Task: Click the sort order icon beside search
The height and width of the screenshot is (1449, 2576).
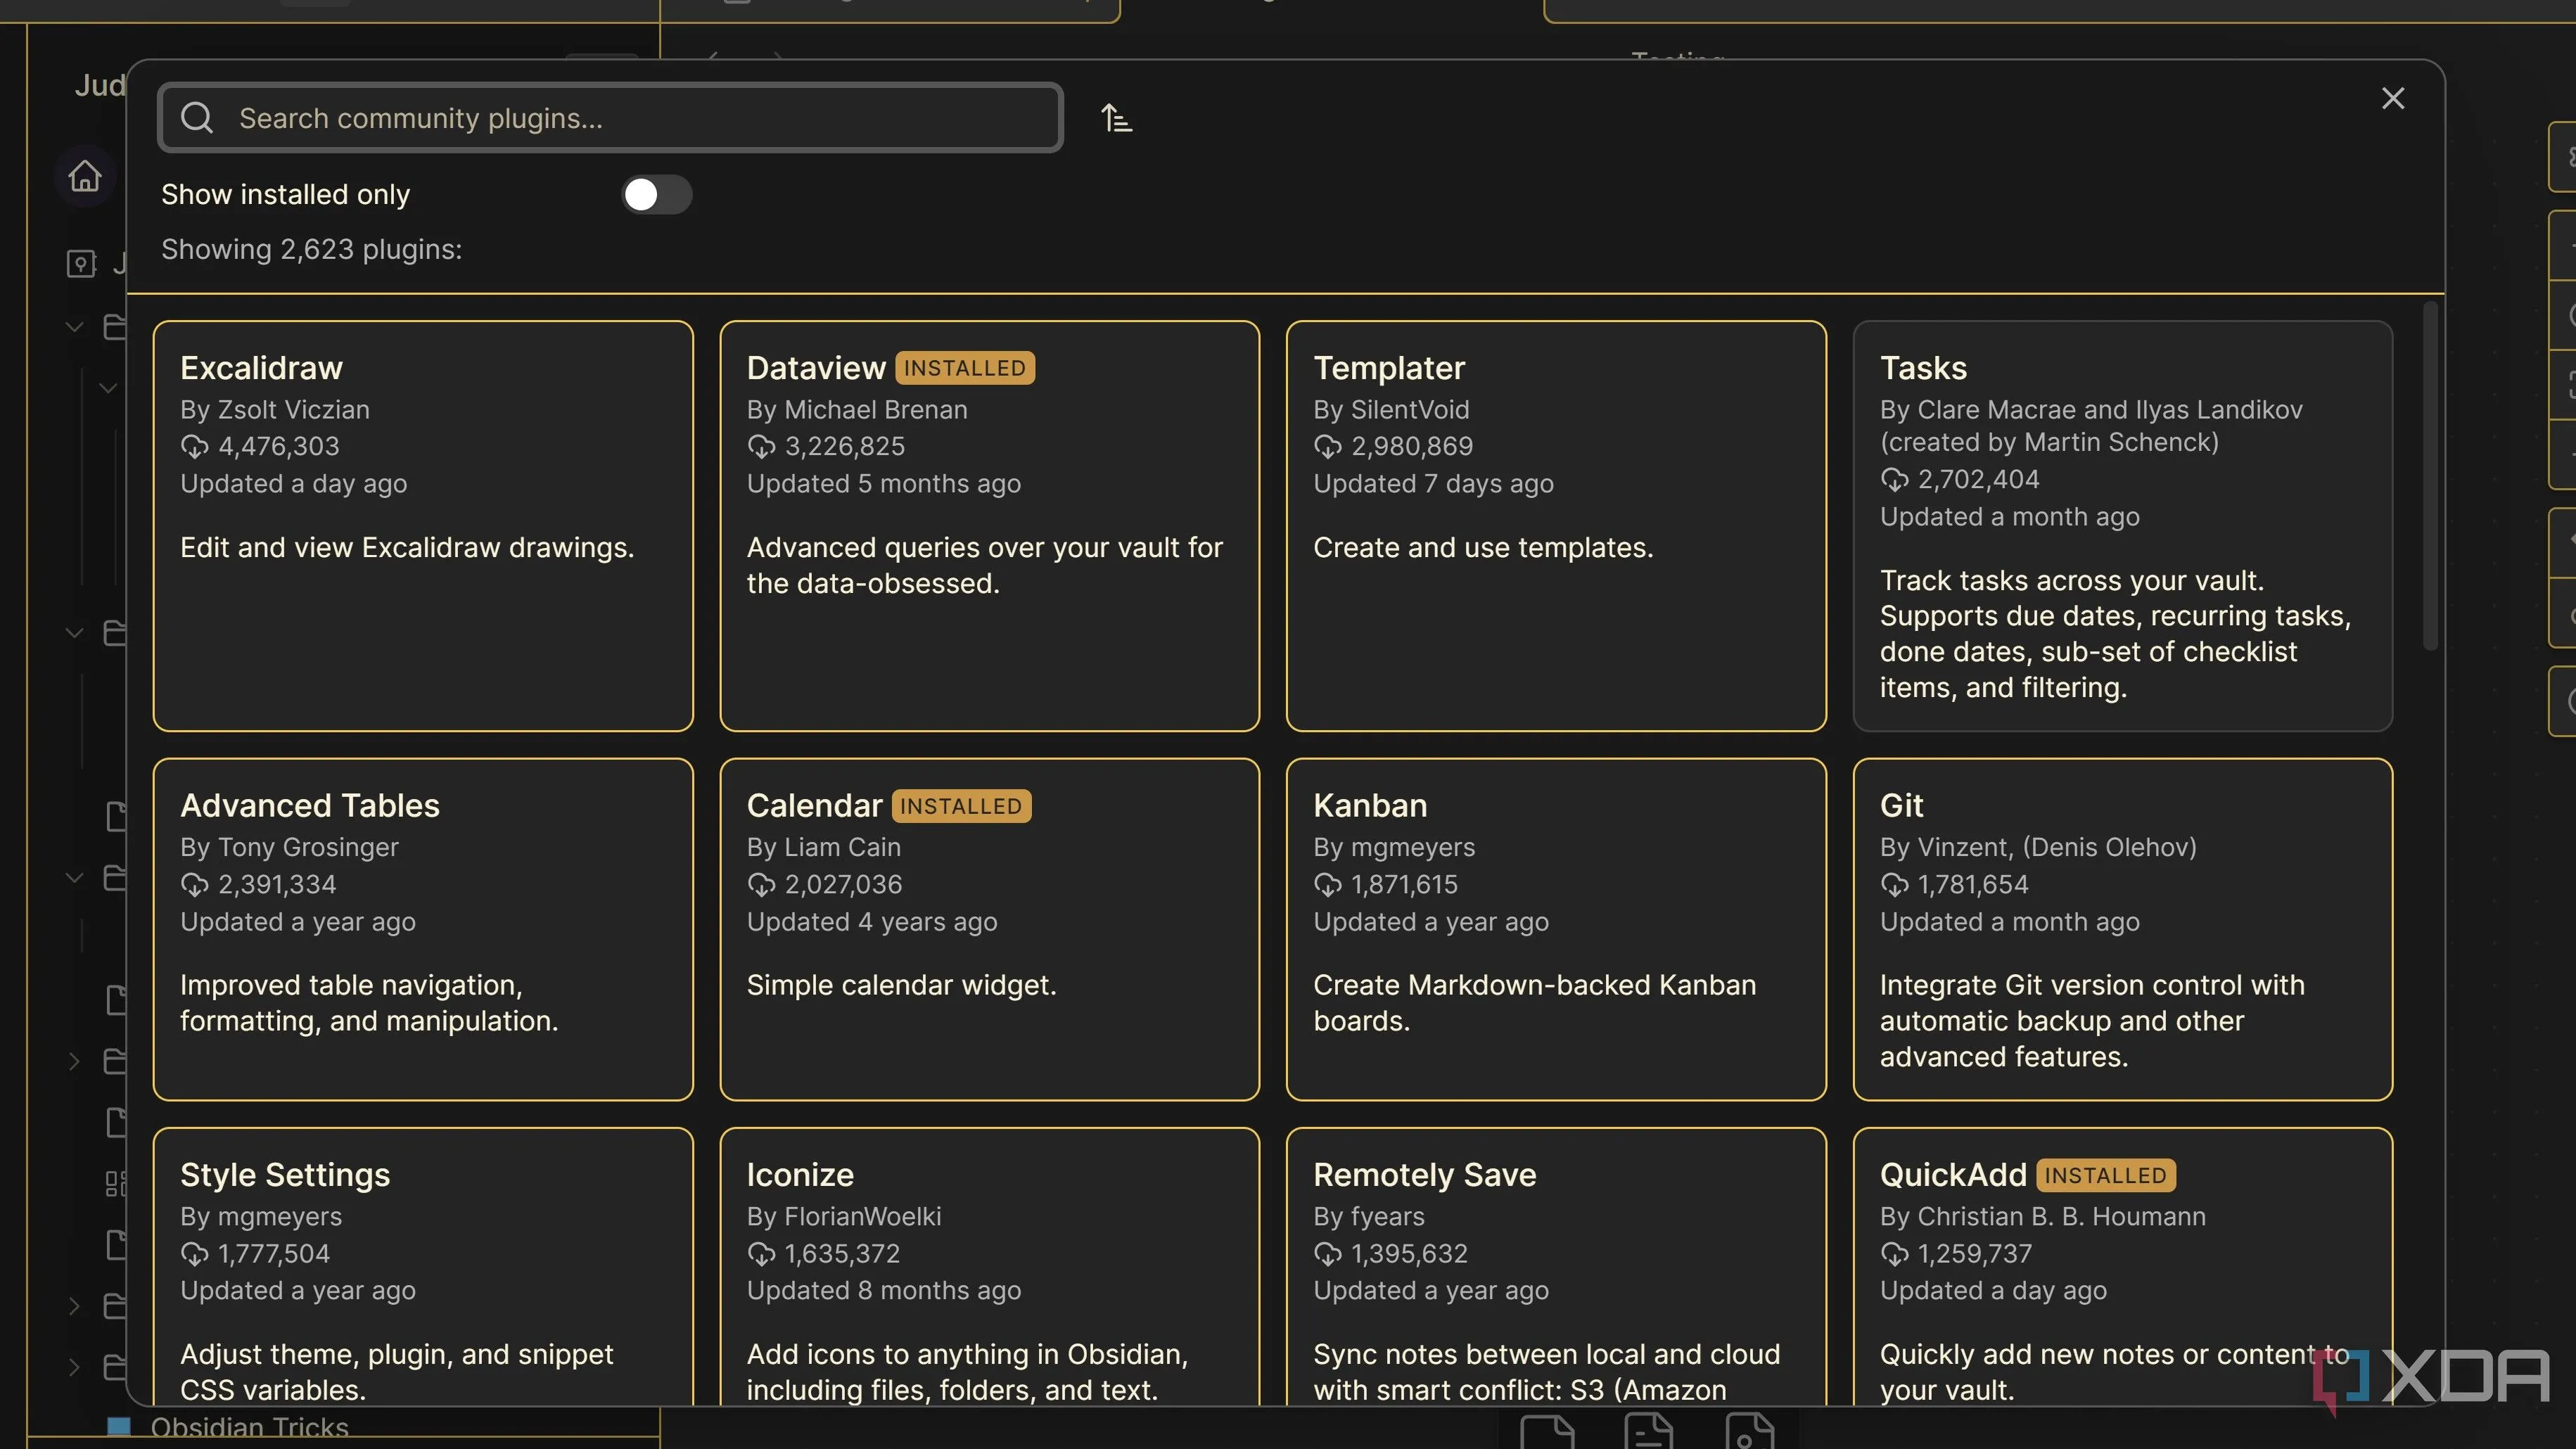Action: pos(1116,118)
